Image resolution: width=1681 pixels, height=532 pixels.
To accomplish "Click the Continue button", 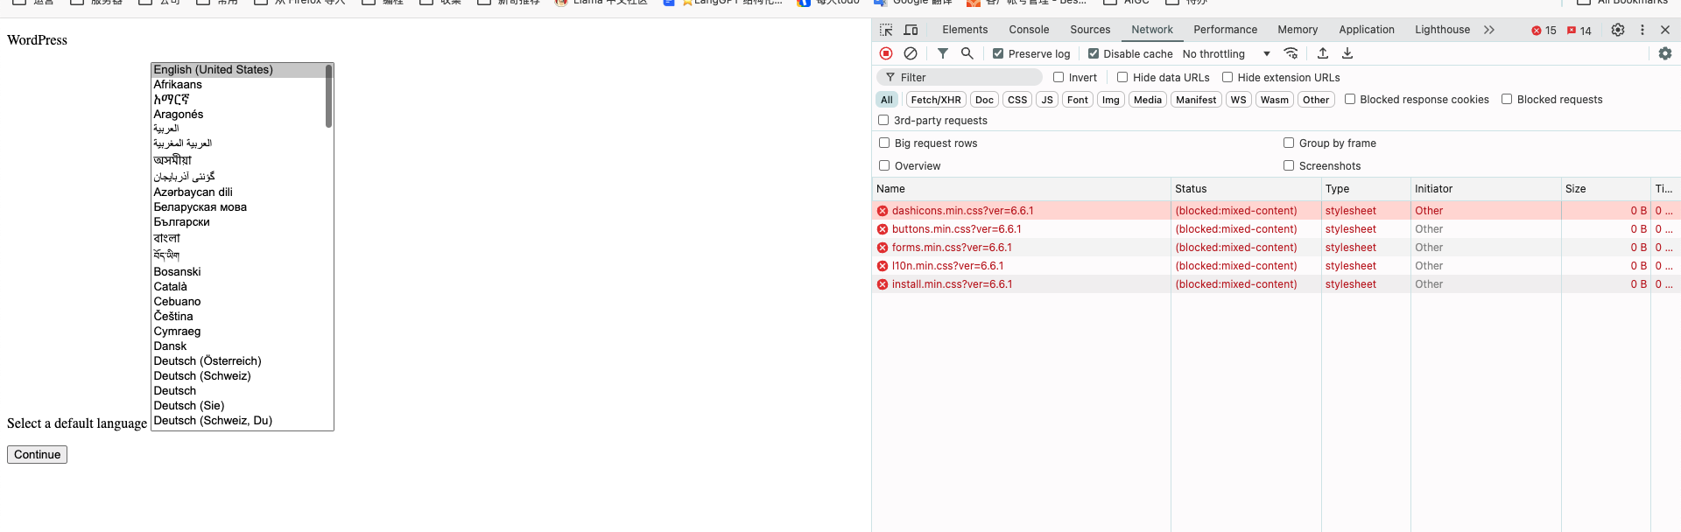I will [x=37, y=455].
